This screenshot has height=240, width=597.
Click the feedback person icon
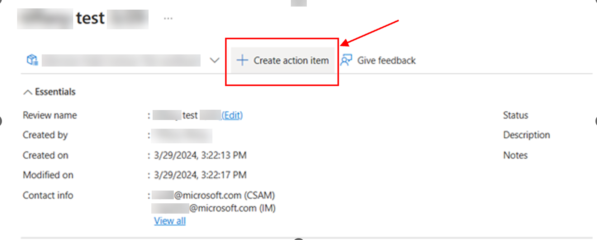pyautogui.click(x=346, y=60)
